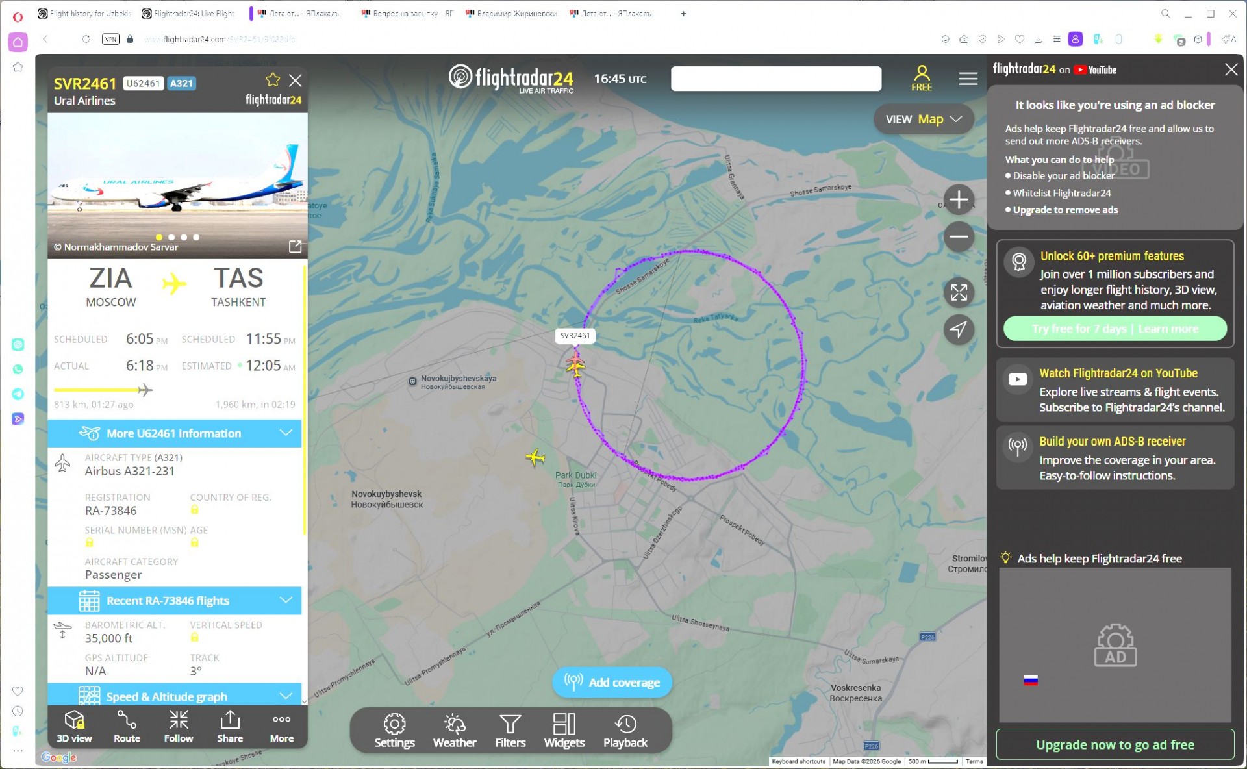Click the locked Vertical Speed padlock
1247x769 pixels.
pos(194,637)
